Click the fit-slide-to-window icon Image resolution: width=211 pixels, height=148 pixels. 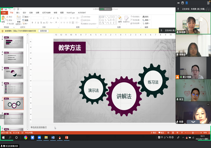click(x=209, y=133)
